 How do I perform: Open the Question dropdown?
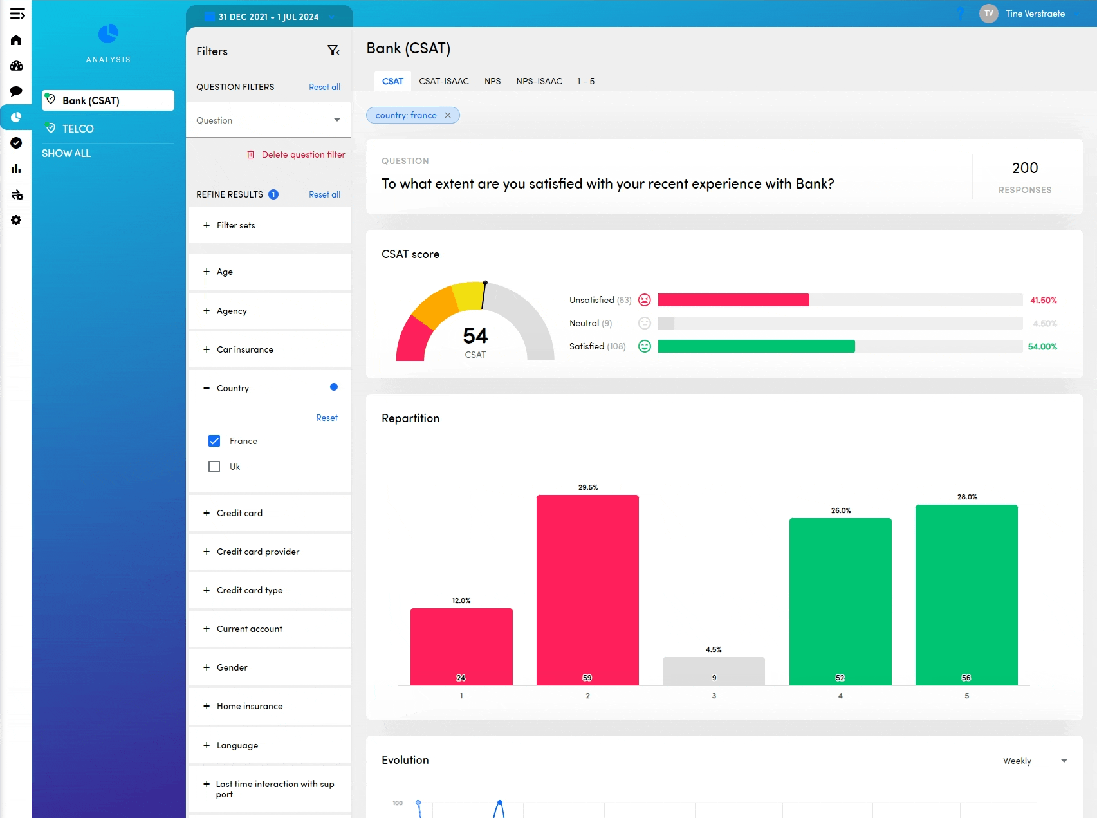pos(268,120)
